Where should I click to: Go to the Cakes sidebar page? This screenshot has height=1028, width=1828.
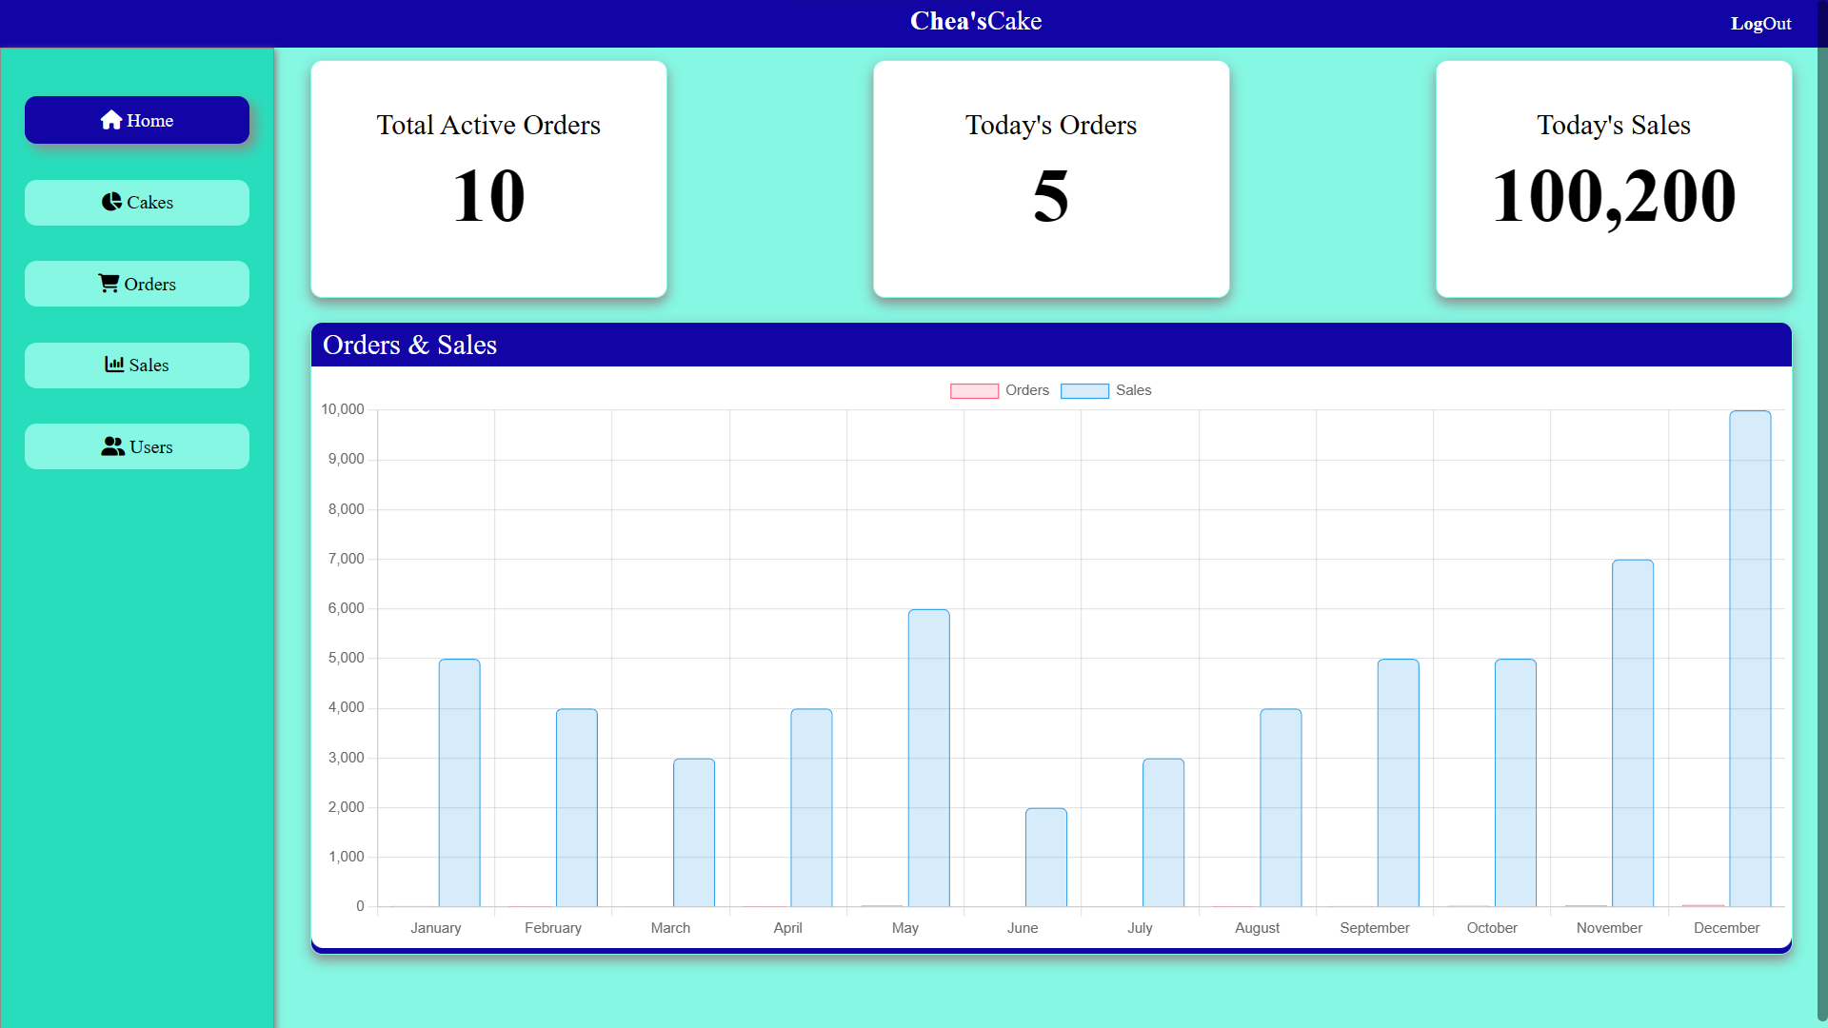[x=137, y=203]
